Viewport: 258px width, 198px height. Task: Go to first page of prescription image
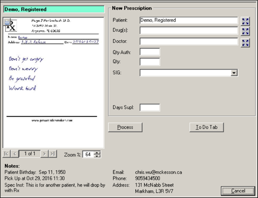(x=7, y=154)
